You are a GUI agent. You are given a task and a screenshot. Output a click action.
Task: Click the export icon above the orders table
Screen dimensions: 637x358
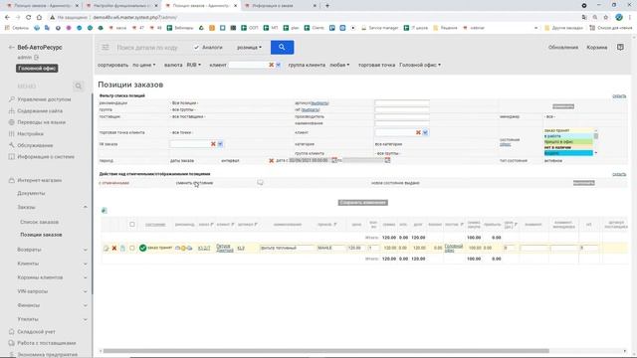(104, 210)
